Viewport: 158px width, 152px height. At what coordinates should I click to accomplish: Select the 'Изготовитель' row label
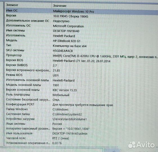point(16,35)
